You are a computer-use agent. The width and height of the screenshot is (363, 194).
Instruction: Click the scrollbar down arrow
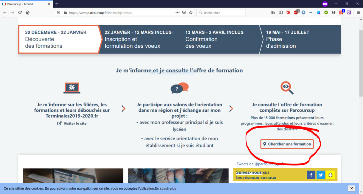coord(361,192)
